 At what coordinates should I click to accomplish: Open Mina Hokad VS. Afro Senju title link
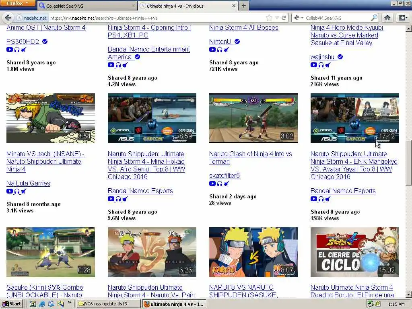coord(146,165)
